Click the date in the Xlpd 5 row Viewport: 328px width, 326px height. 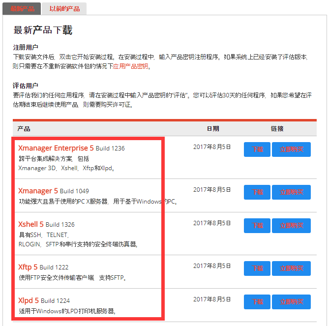coord(212,299)
